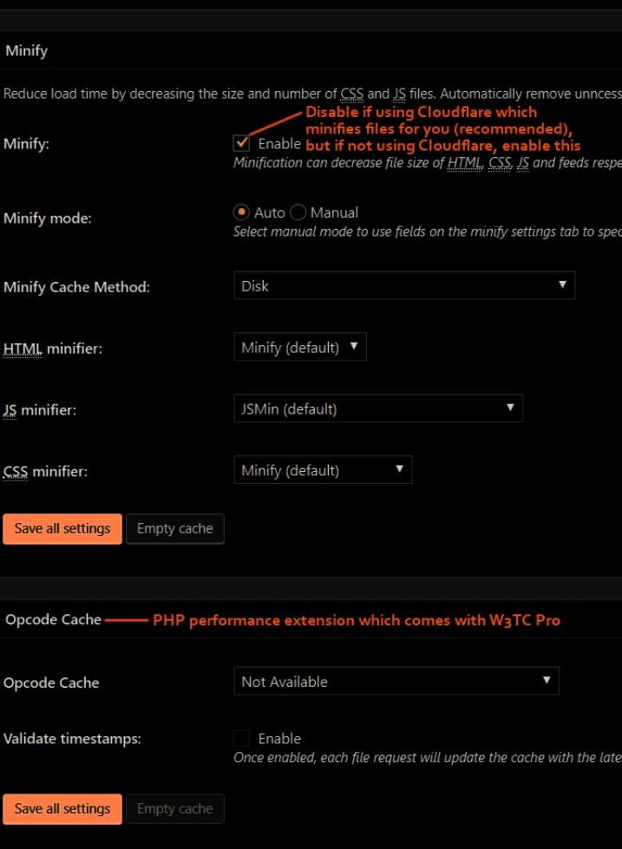Click the 'Once enabled, each file request' text
Screen dimensions: 622x849
pyautogui.click(x=428, y=757)
